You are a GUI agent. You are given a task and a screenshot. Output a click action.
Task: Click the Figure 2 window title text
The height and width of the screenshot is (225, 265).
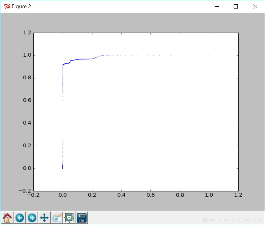(21, 7)
